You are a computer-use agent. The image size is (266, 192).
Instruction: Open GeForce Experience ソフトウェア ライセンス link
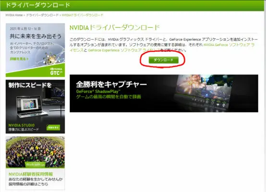[124, 50]
